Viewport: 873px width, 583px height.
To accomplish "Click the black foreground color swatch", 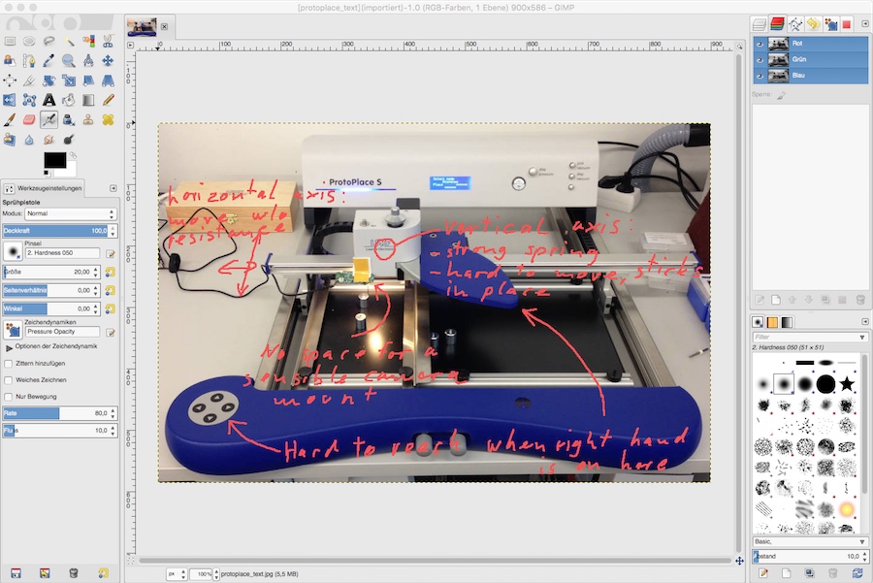I will pos(54,160).
